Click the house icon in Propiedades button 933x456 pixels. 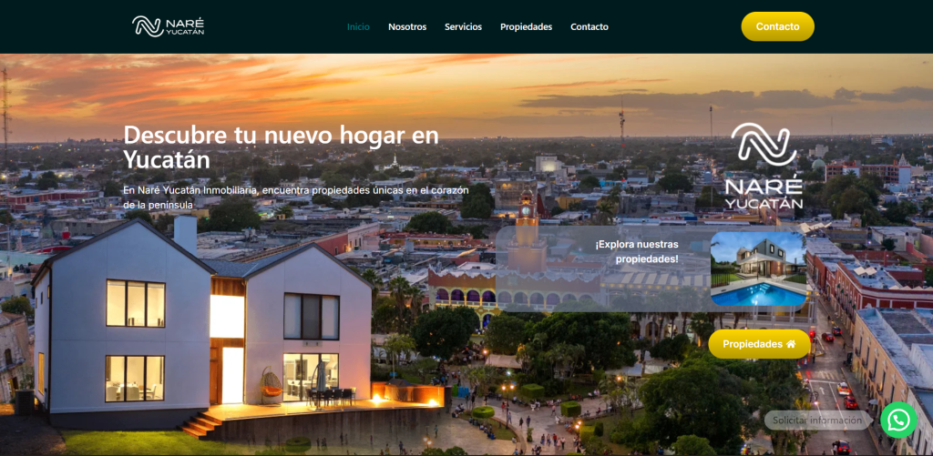tap(791, 344)
